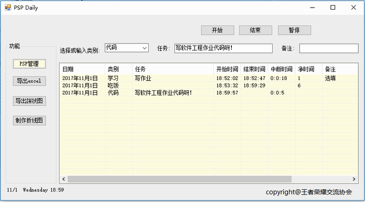Click the end time 18:59:29 cell
This screenshot has width=365, height=202.
pos(255,85)
